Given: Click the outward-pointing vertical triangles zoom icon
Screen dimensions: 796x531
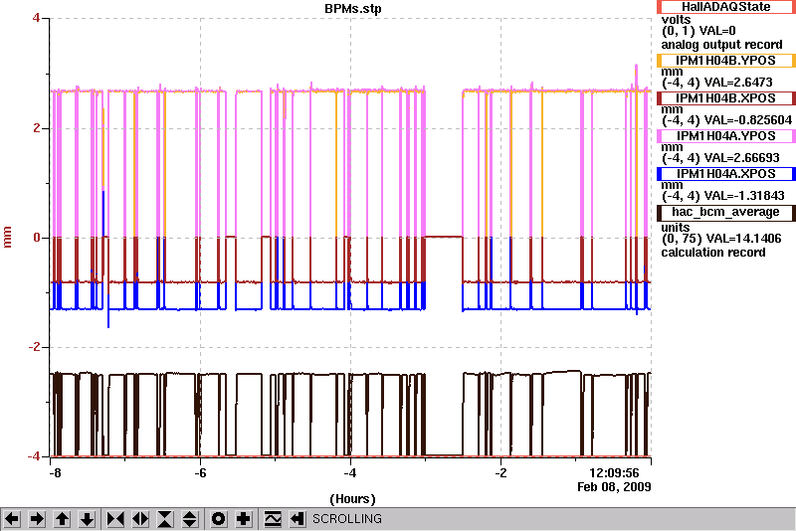Looking at the screenshot, I should [x=190, y=519].
